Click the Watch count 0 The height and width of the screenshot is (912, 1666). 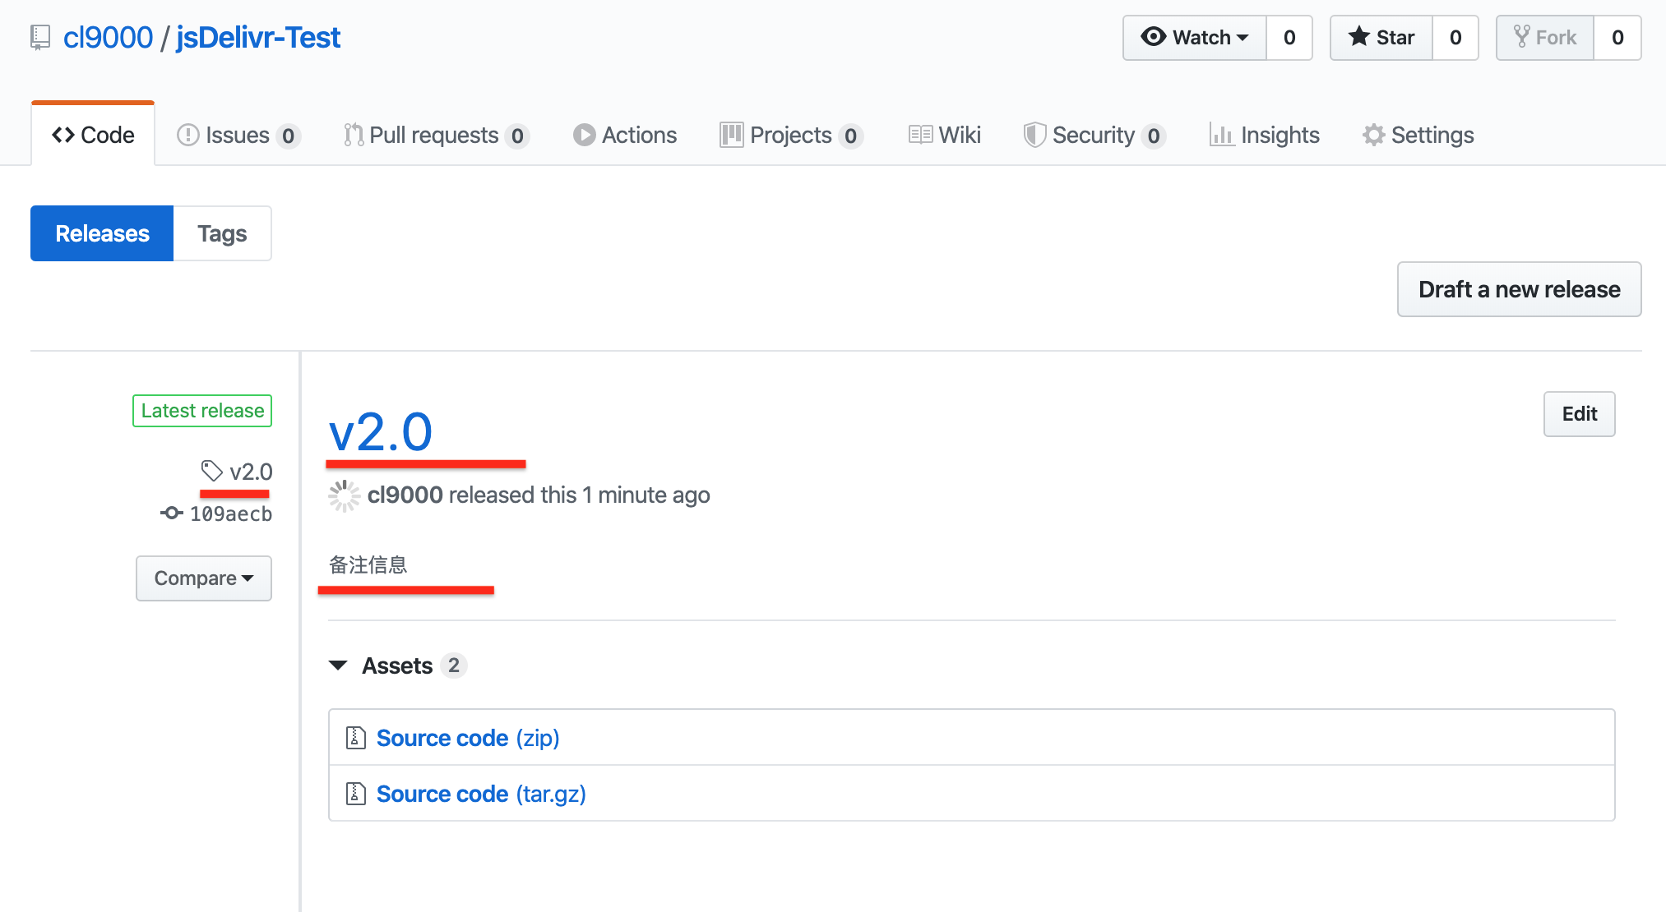(x=1289, y=38)
